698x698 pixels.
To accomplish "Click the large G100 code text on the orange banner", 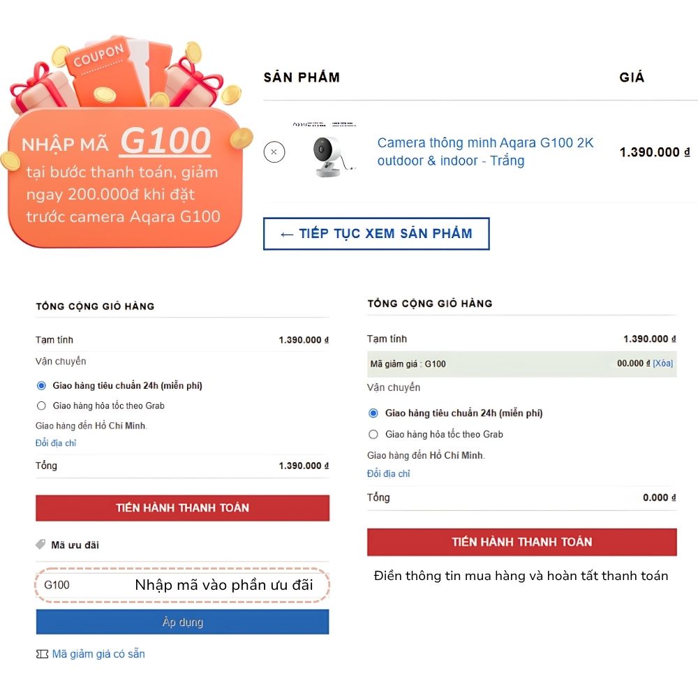I will click(x=165, y=141).
